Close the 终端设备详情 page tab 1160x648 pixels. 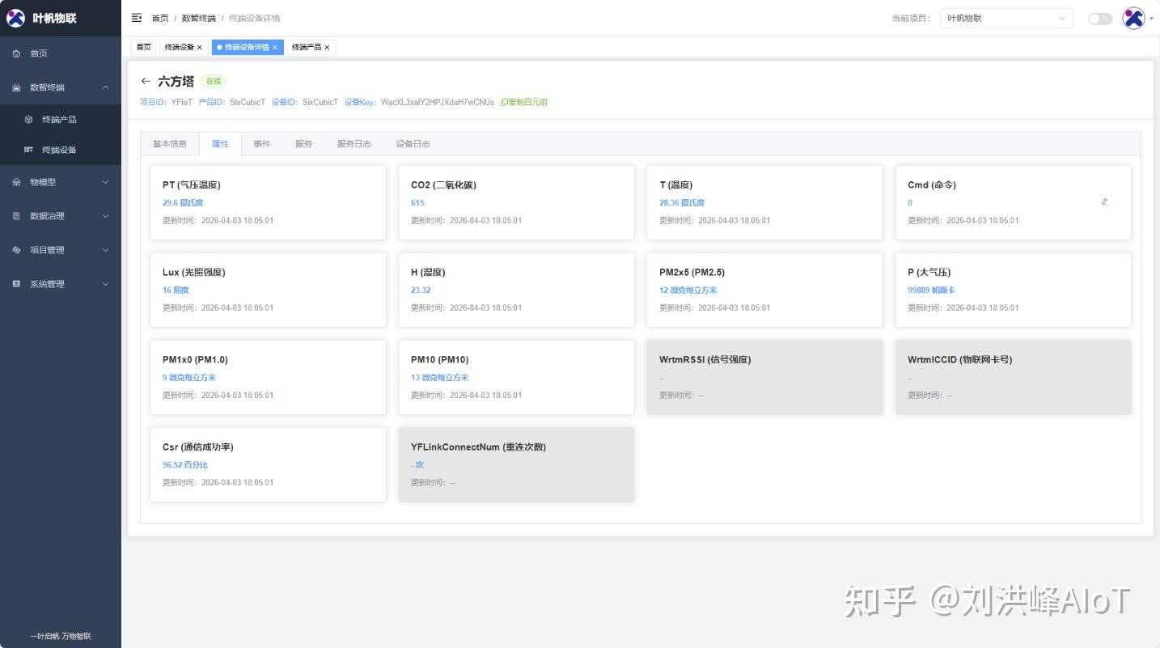pos(274,48)
